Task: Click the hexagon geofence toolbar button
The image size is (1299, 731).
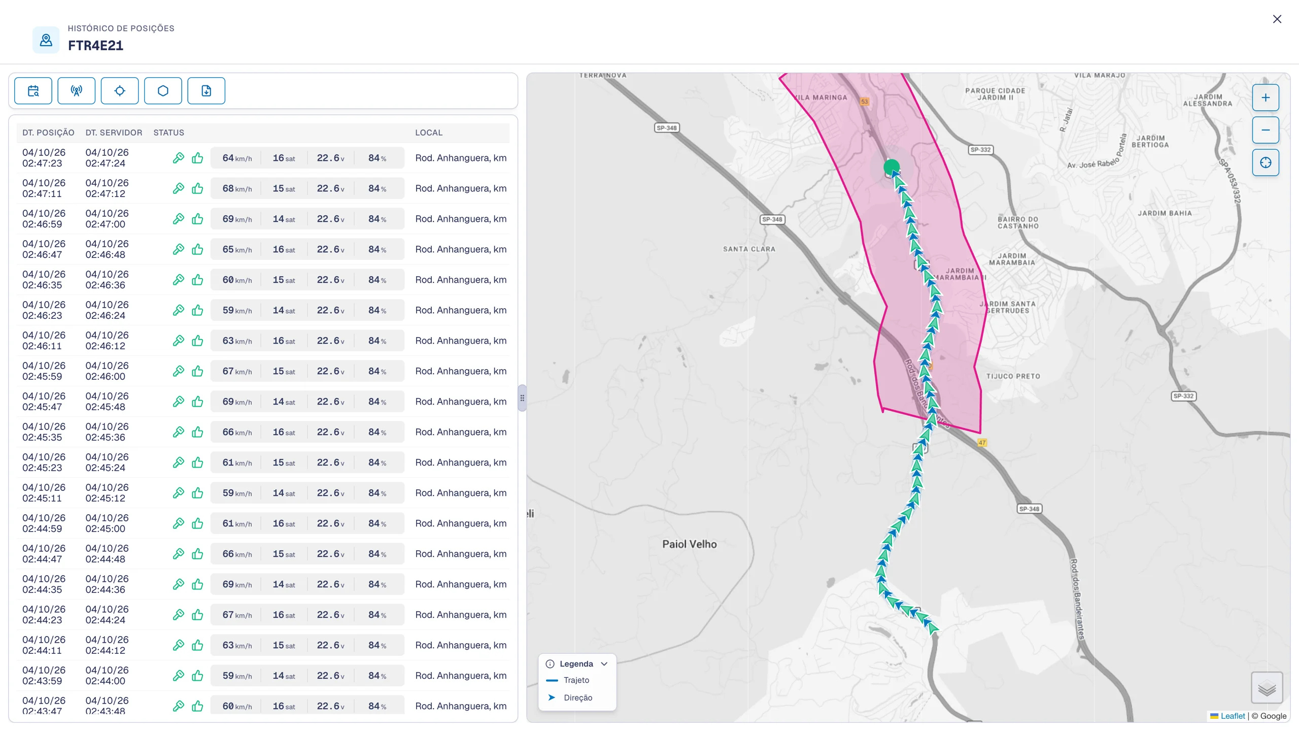Action: pos(163,91)
